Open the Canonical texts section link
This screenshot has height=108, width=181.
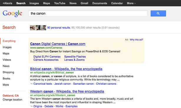[43, 84]
